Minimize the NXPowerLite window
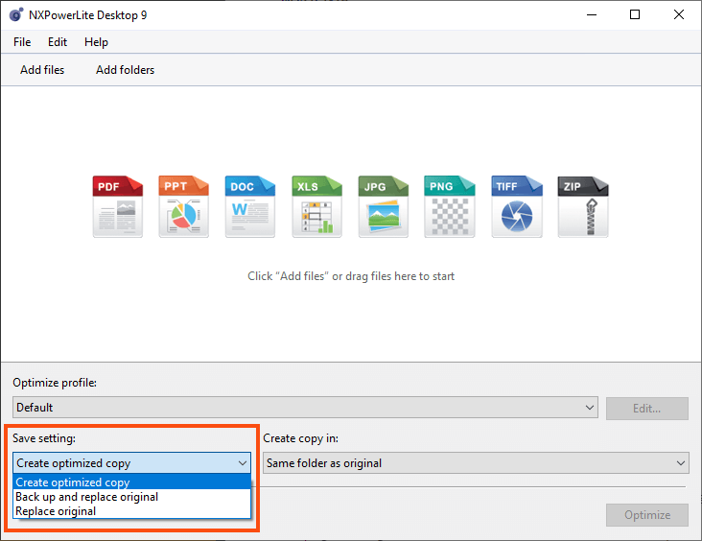The height and width of the screenshot is (541, 702). [x=592, y=14]
